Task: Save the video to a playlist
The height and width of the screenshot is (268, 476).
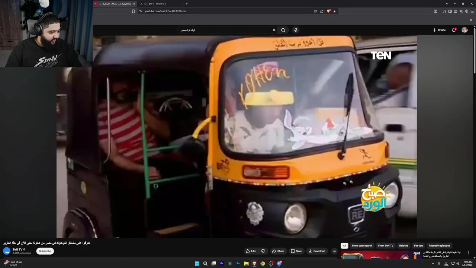Action: tap(296, 251)
